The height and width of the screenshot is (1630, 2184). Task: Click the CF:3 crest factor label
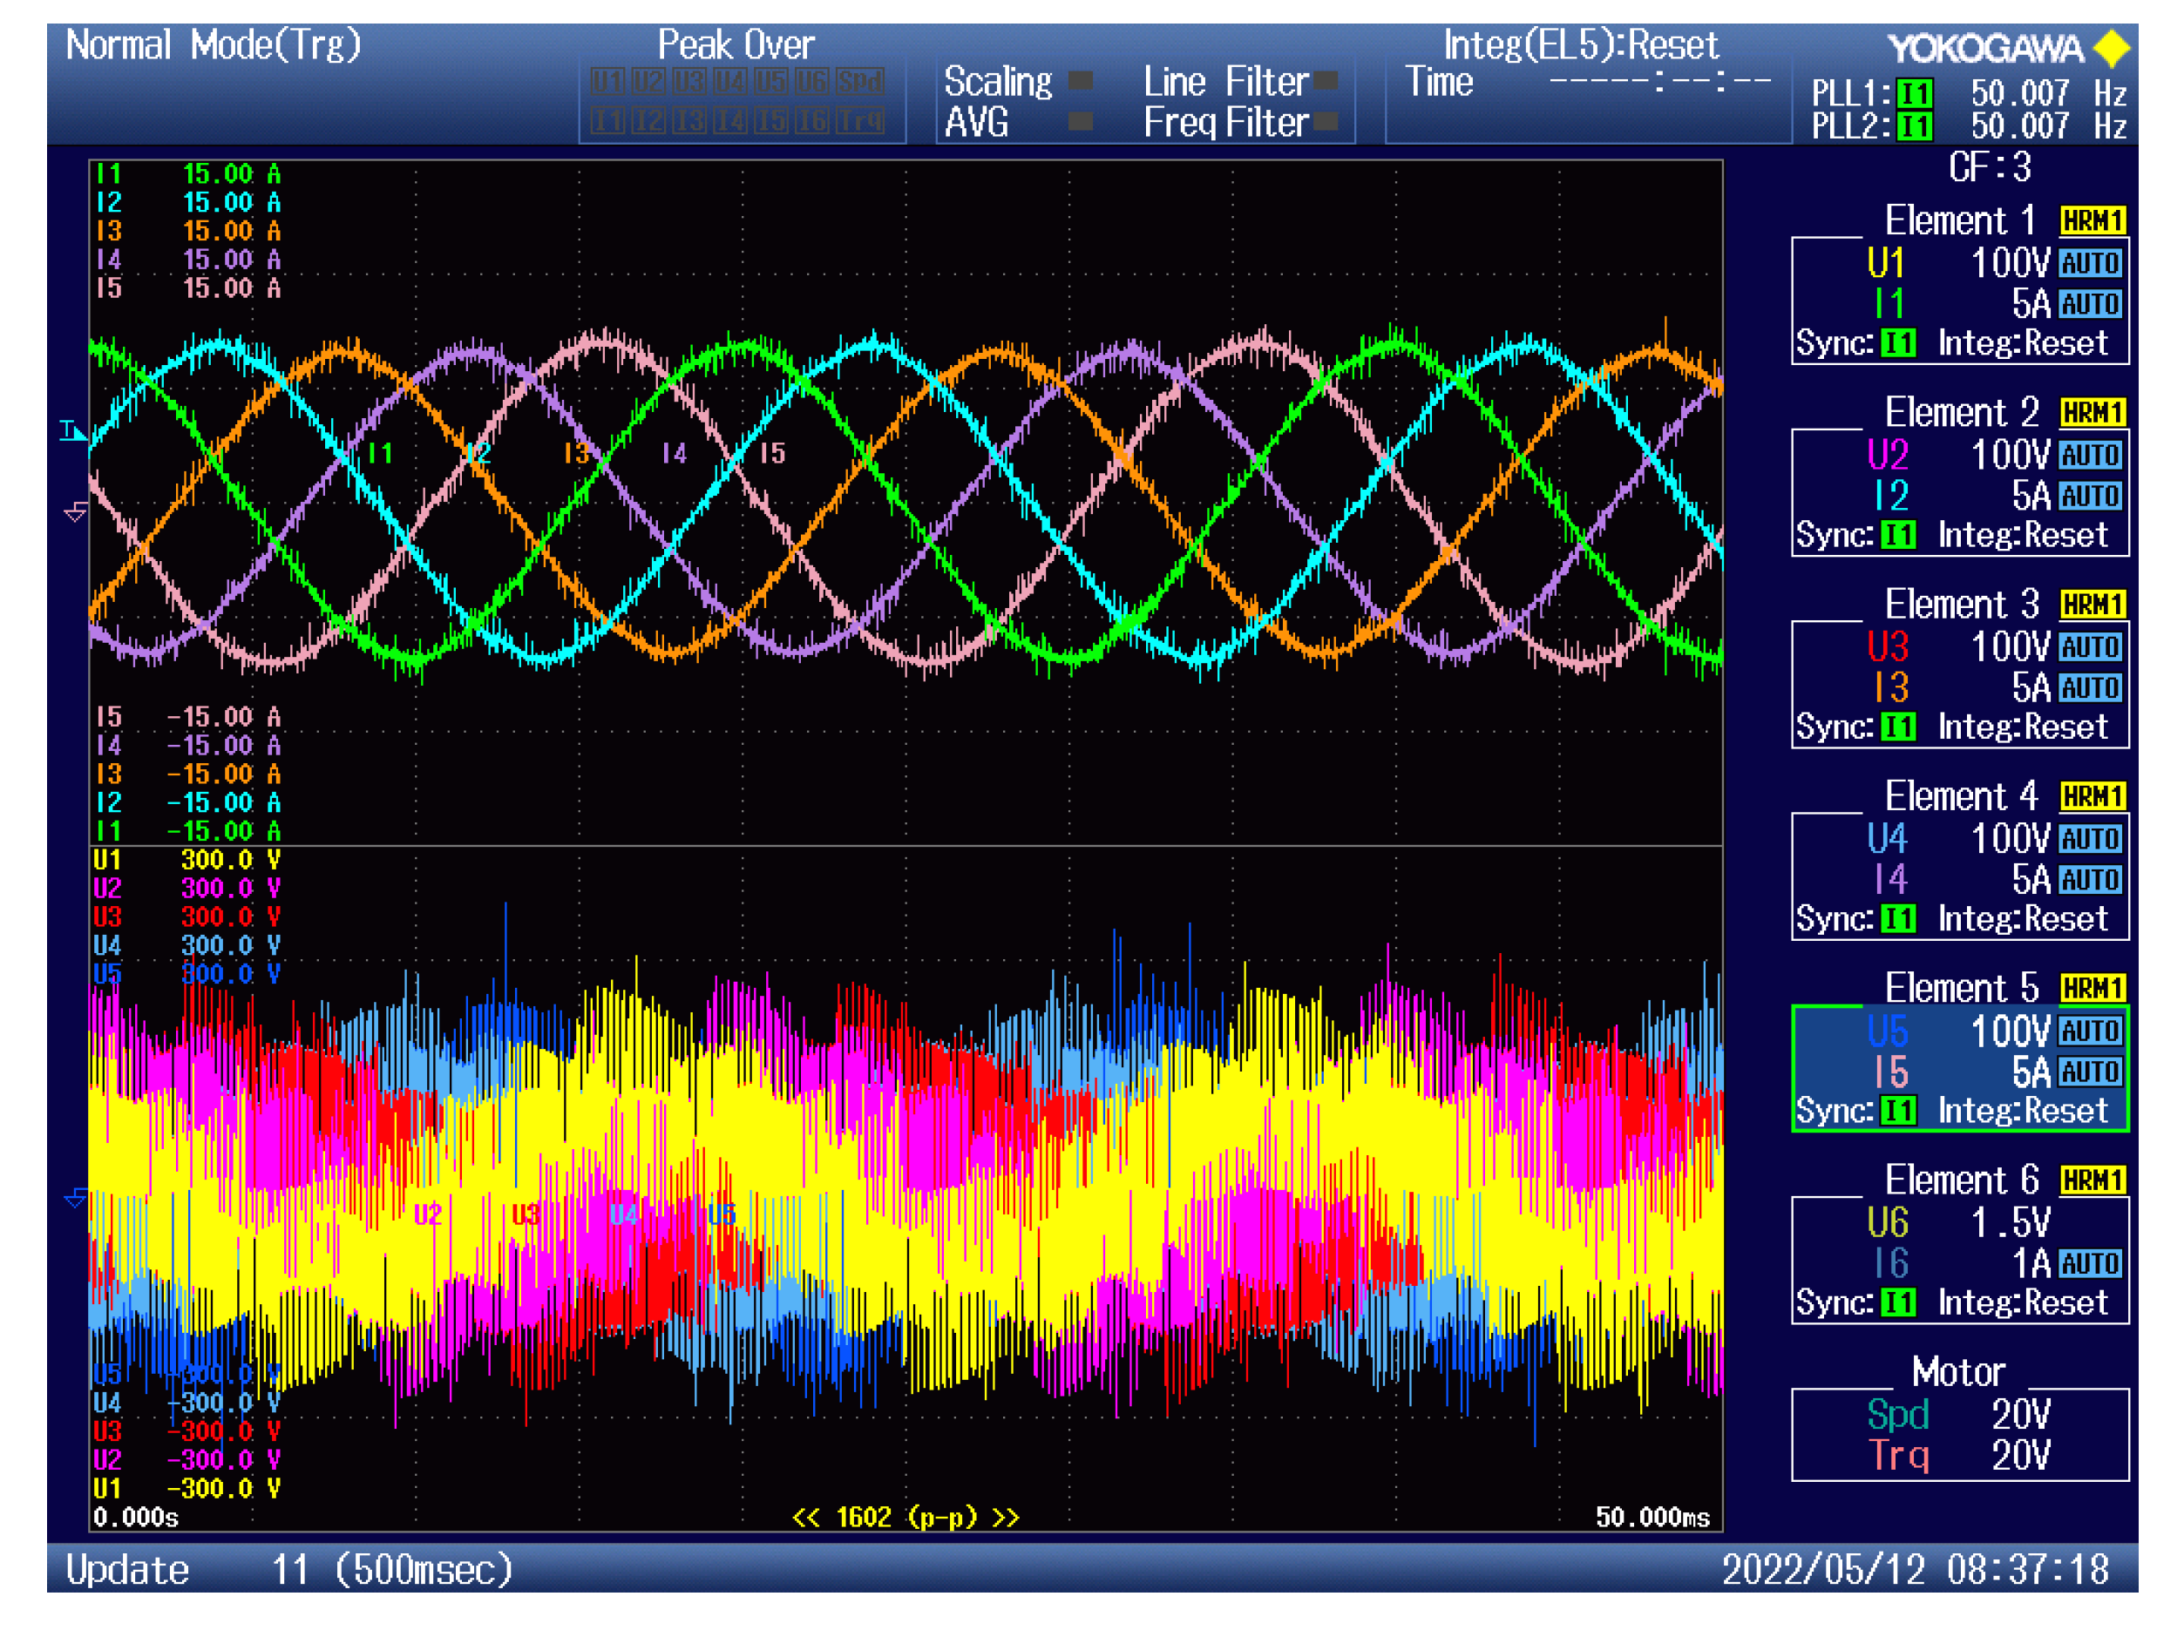click(x=1989, y=166)
